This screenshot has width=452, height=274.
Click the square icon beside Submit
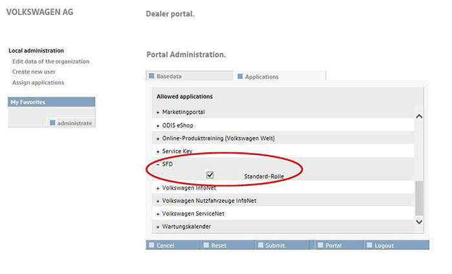coord(260,246)
